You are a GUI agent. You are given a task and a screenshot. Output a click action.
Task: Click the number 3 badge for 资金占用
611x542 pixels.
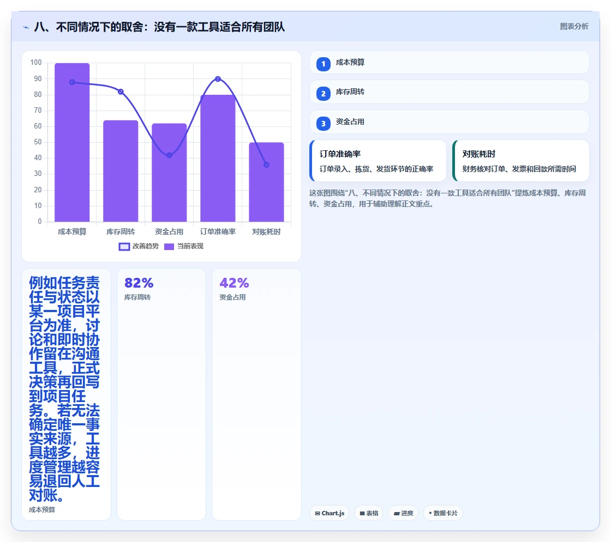323,123
